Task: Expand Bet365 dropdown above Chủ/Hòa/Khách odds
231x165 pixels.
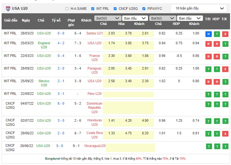Action: (108, 18)
